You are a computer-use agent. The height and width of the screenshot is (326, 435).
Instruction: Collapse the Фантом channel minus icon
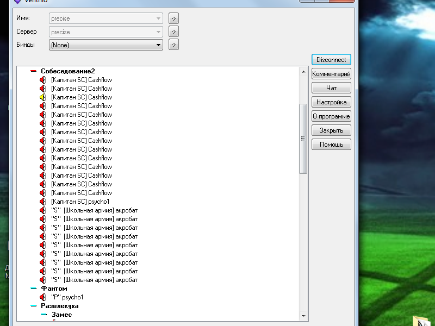click(33, 289)
